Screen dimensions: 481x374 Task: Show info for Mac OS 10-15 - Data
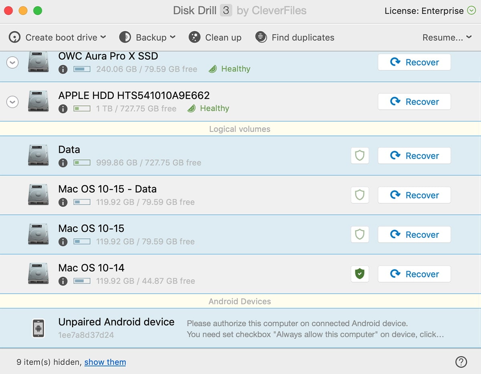tap(63, 202)
